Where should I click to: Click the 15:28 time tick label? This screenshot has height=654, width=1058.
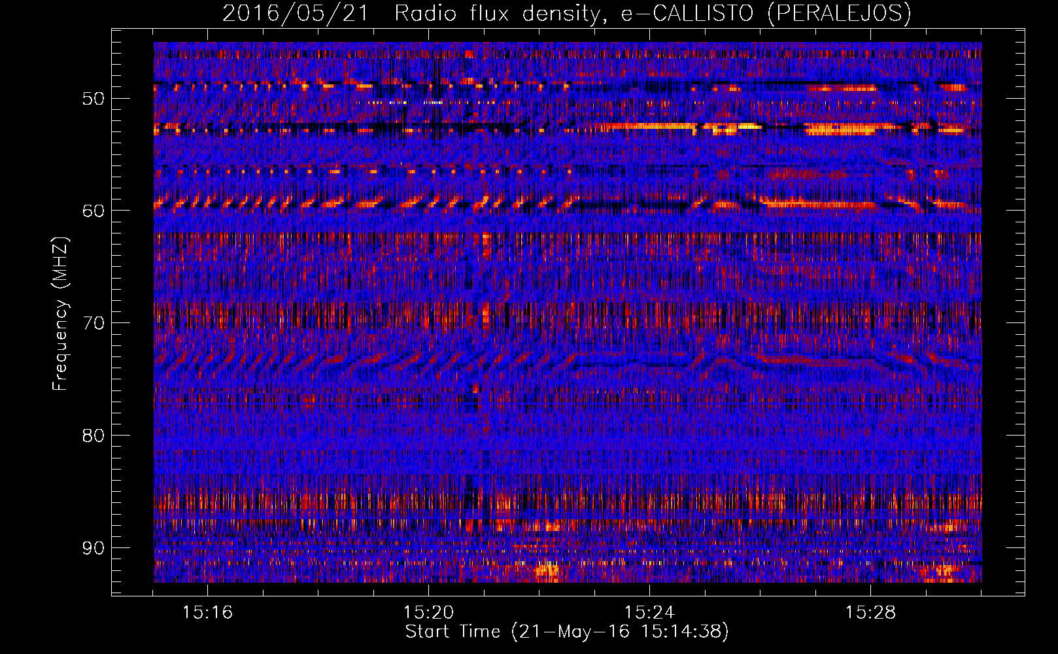[x=870, y=613]
